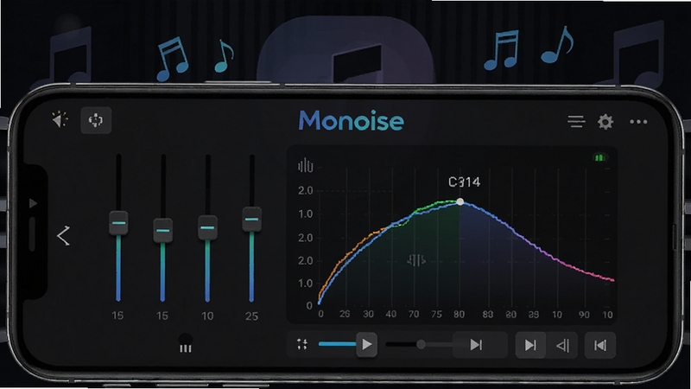This screenshot has height=389, width=691.
Task: Click the C314 label above the curve
Action: click(x=464, y=182)
